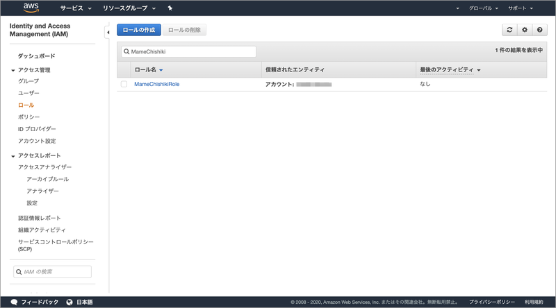Image resolution: width=556 pixels, height=308 pixels.
Task: Open ダッシュボード in sidebar
Action: click(37, 56)
